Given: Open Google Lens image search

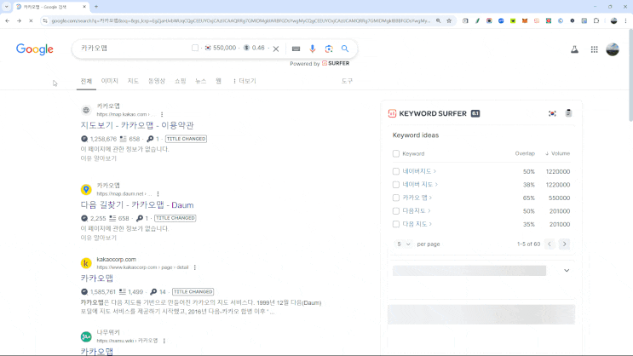Looking at the screenshot, I should 329,49.
